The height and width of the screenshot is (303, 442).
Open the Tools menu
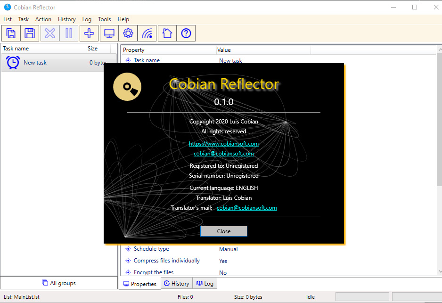(104, 19)
